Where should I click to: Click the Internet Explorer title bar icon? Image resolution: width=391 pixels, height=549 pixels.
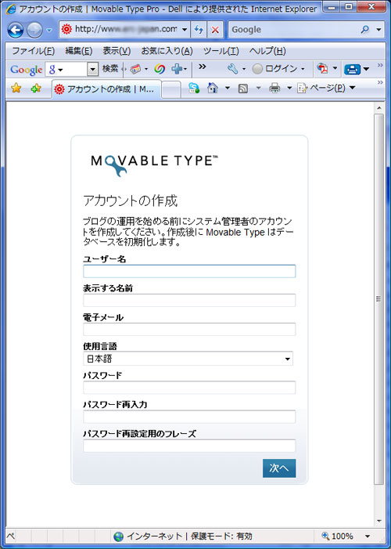coord(10,9)
